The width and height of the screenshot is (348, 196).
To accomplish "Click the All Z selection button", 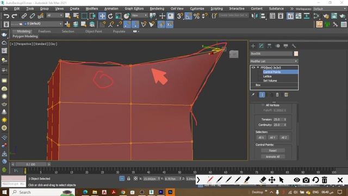I will (284, 138).
